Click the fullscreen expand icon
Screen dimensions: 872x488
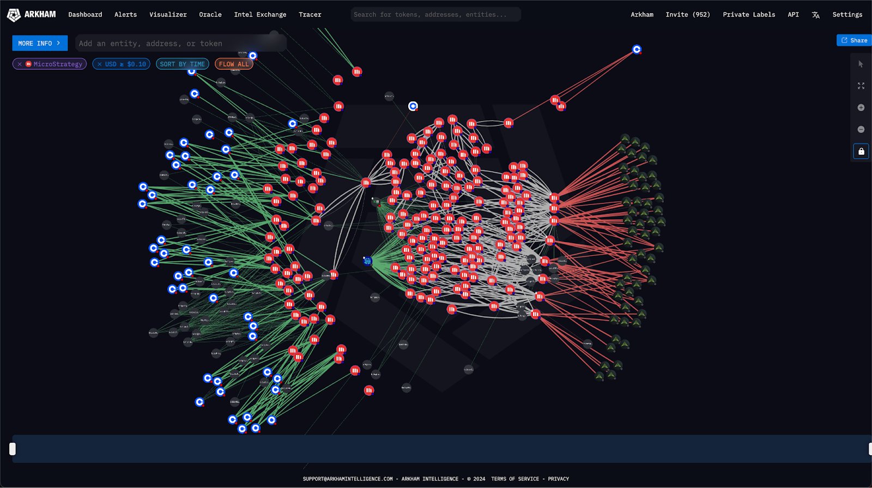[861, 86]
